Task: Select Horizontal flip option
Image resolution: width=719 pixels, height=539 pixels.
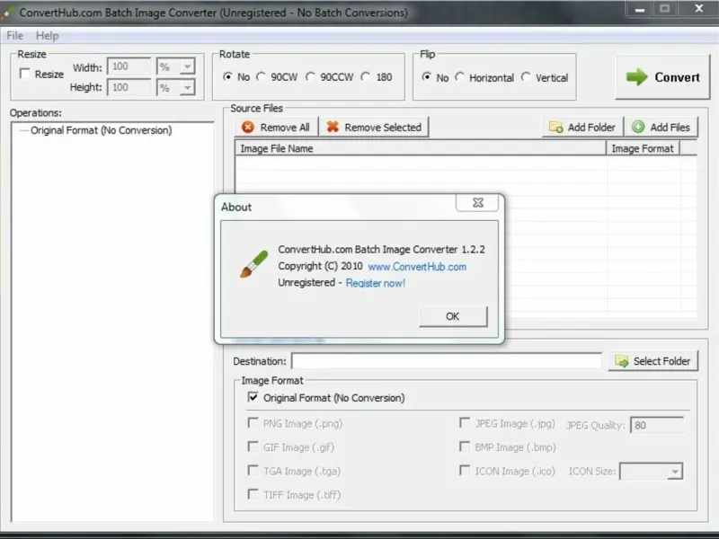Action: pos(460,77)
